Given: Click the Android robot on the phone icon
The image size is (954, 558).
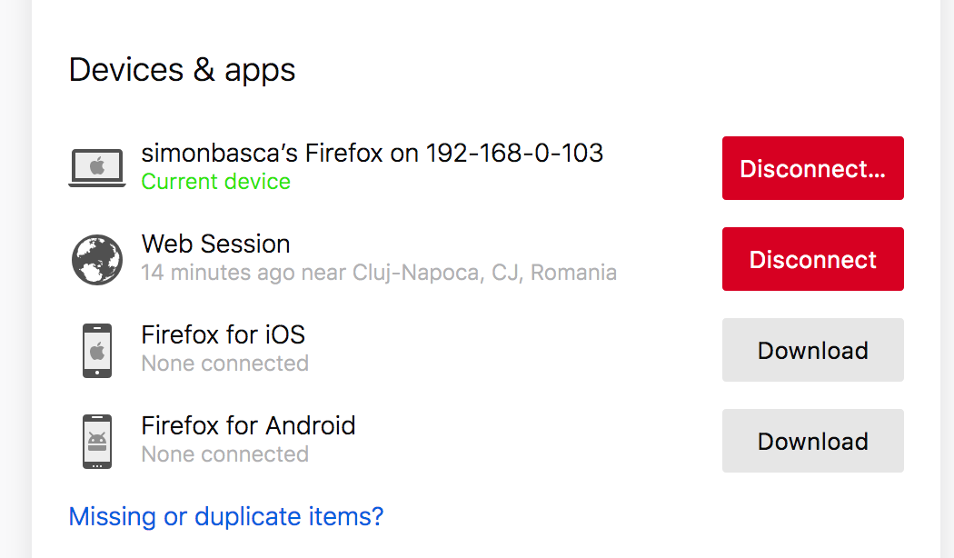Looking at the screenshot, I should (97, 441).
